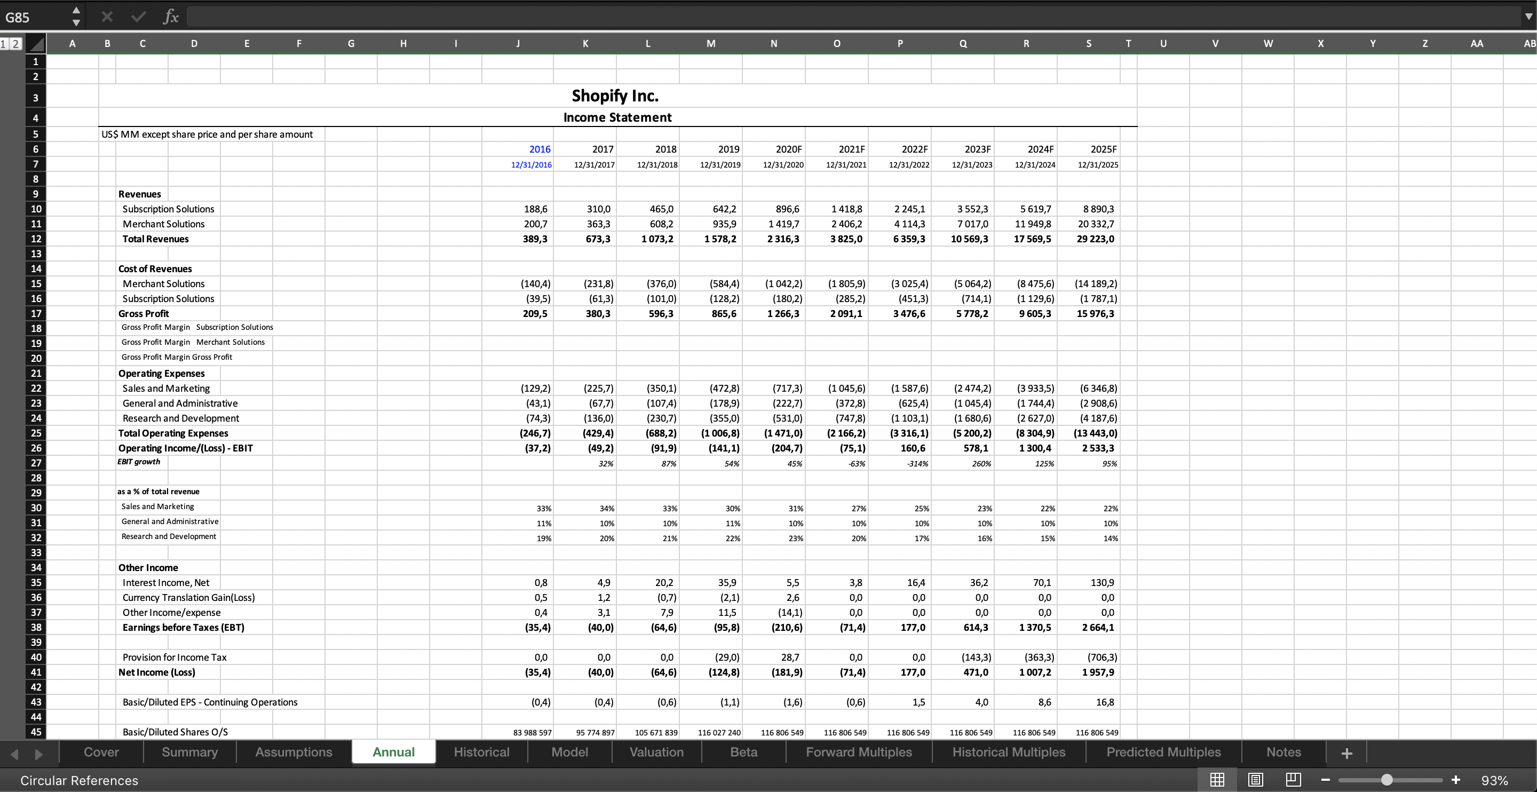Click Earnings before Taxes (EBT) label
1537x792 pixels.
coord(183,627)
